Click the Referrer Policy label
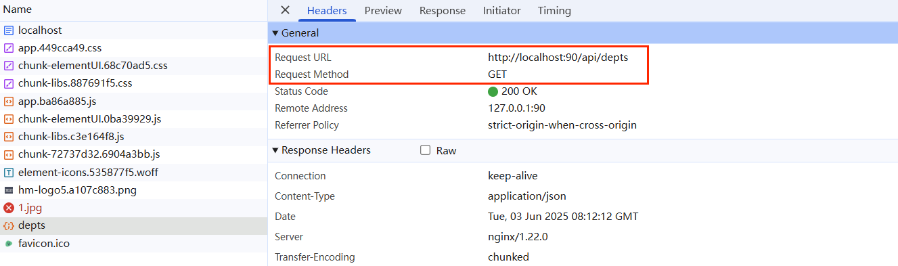This screenshot has height=266, width=898. 307,125
